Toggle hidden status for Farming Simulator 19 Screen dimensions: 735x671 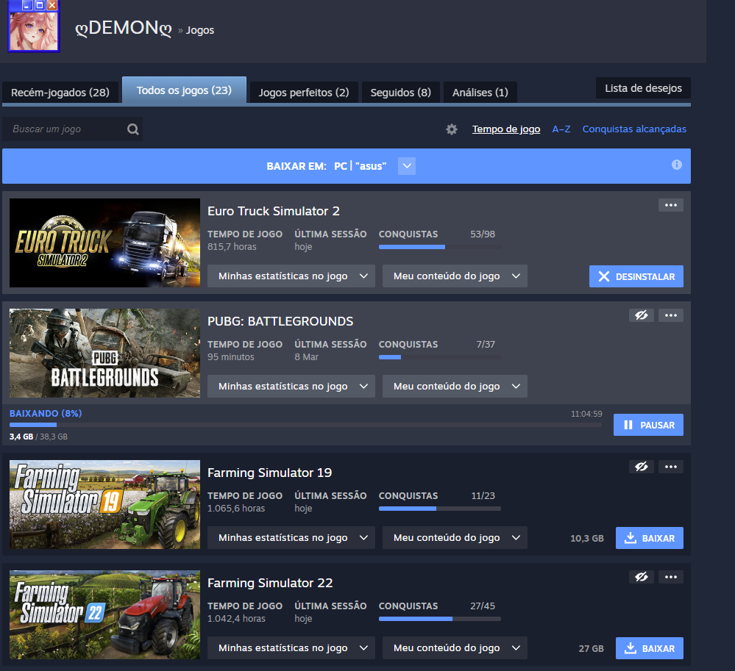[x=642, y=467]
